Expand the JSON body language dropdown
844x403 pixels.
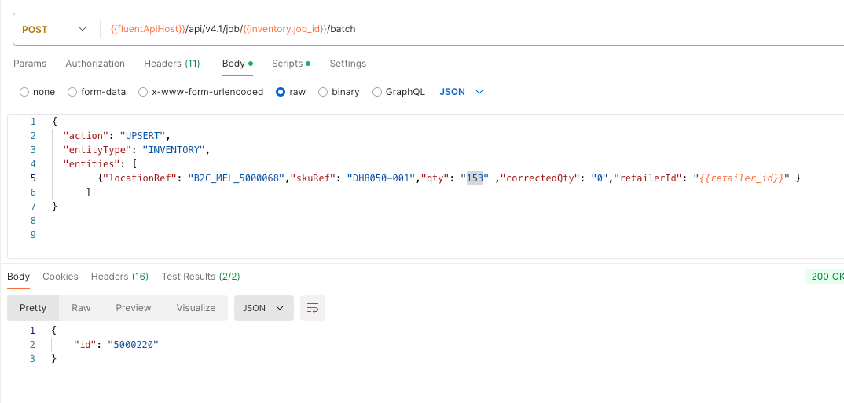(x=461, y=92)
